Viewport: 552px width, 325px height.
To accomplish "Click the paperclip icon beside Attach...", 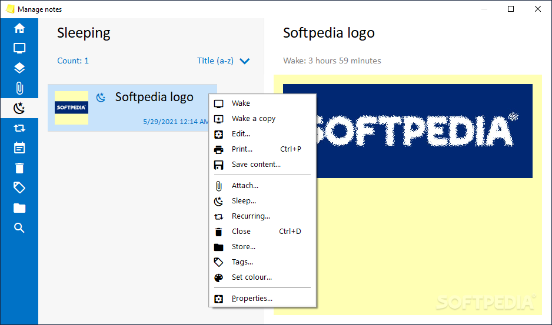I will click(218, 186).
